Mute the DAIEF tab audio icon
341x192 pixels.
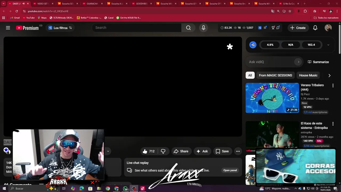point(23,4)
